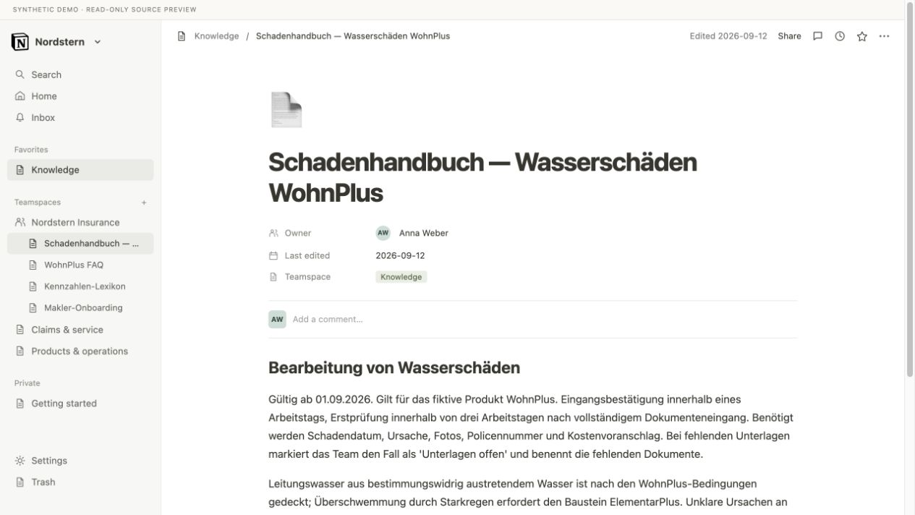The image size is (915, 515).
Task: Click the Last edited property label
Action: tap(307, 255)
